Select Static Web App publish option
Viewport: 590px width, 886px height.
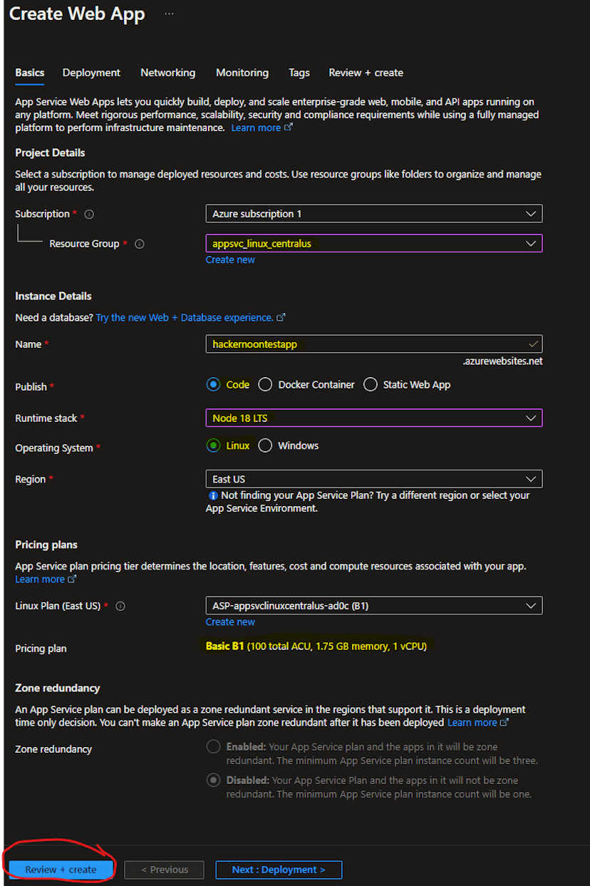tap(370, 384)
